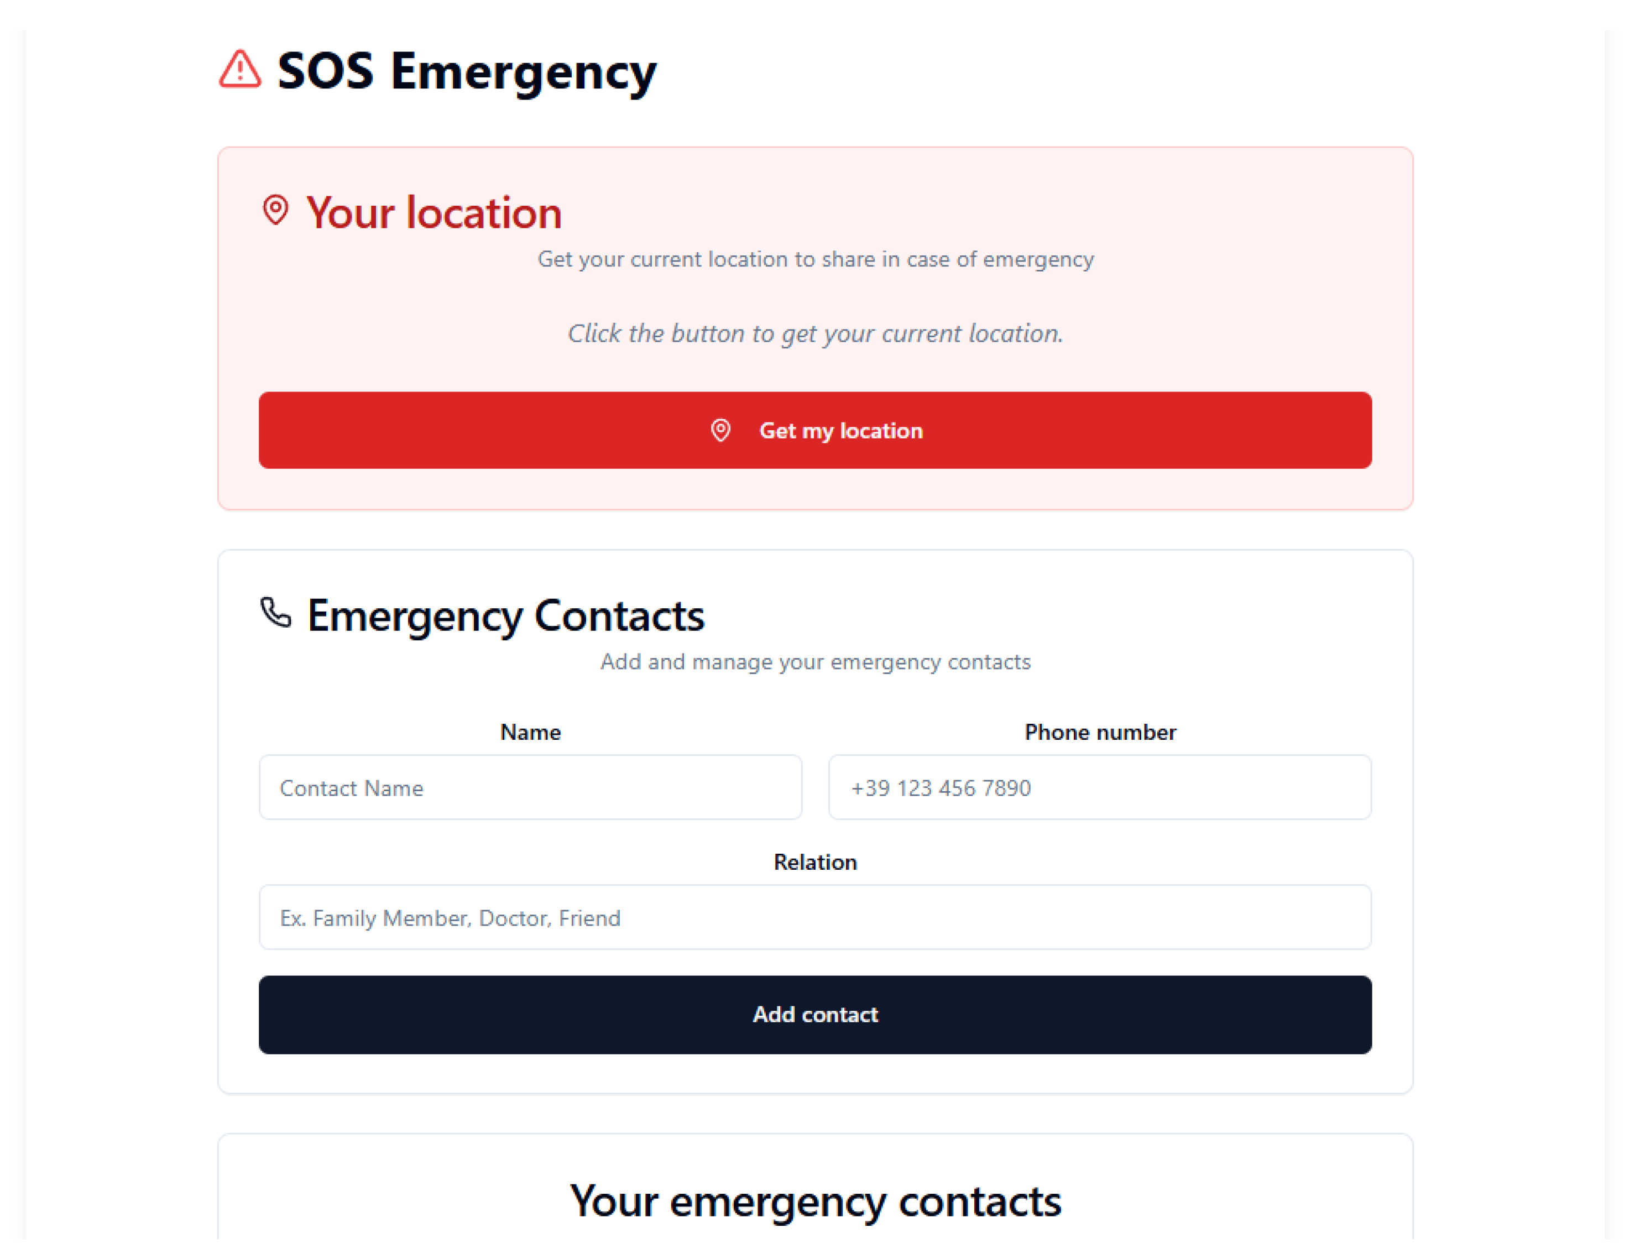The image size is (1635, 1259).
Task: Focus the Relation input field
Action: coord(814,918)
